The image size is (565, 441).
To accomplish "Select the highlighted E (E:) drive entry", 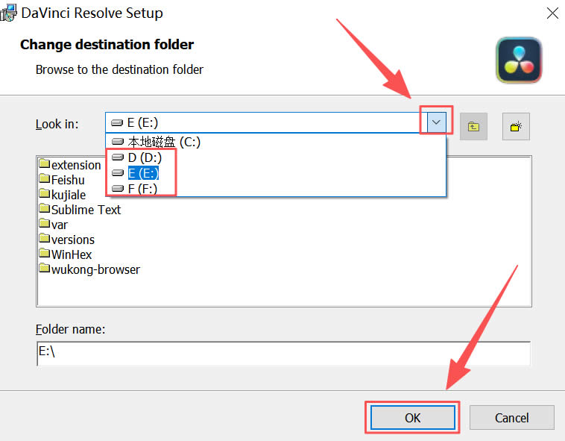I will 144,173.
